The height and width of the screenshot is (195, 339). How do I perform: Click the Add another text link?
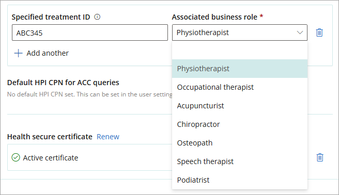coord(48,53)
